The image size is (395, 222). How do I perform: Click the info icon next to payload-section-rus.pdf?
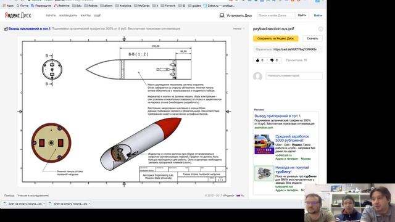pyautogui.click(x=320, y=29)
